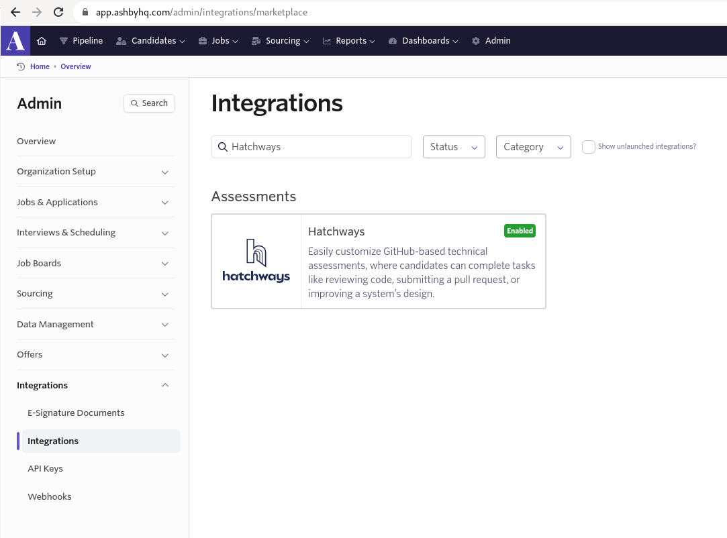
Task: Click the magnifier icon in the integrations search field
Action: [223, 147]
